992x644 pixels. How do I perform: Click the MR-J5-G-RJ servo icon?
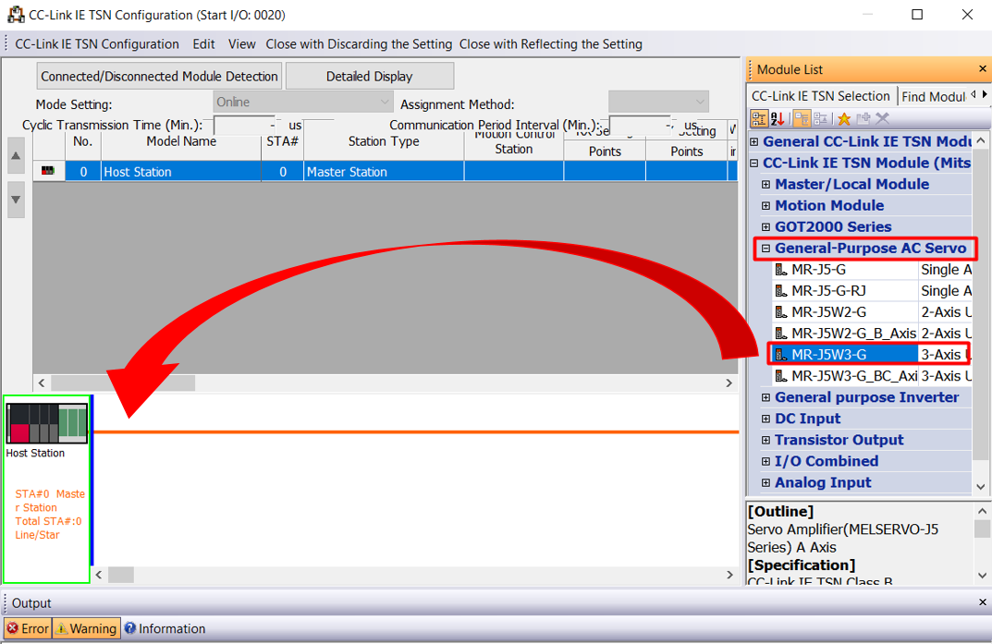pos(781,291)
